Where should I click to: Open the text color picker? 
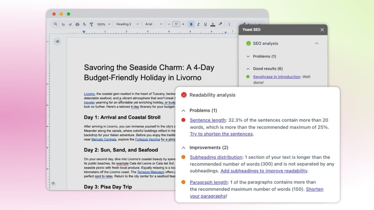point(213,24)
